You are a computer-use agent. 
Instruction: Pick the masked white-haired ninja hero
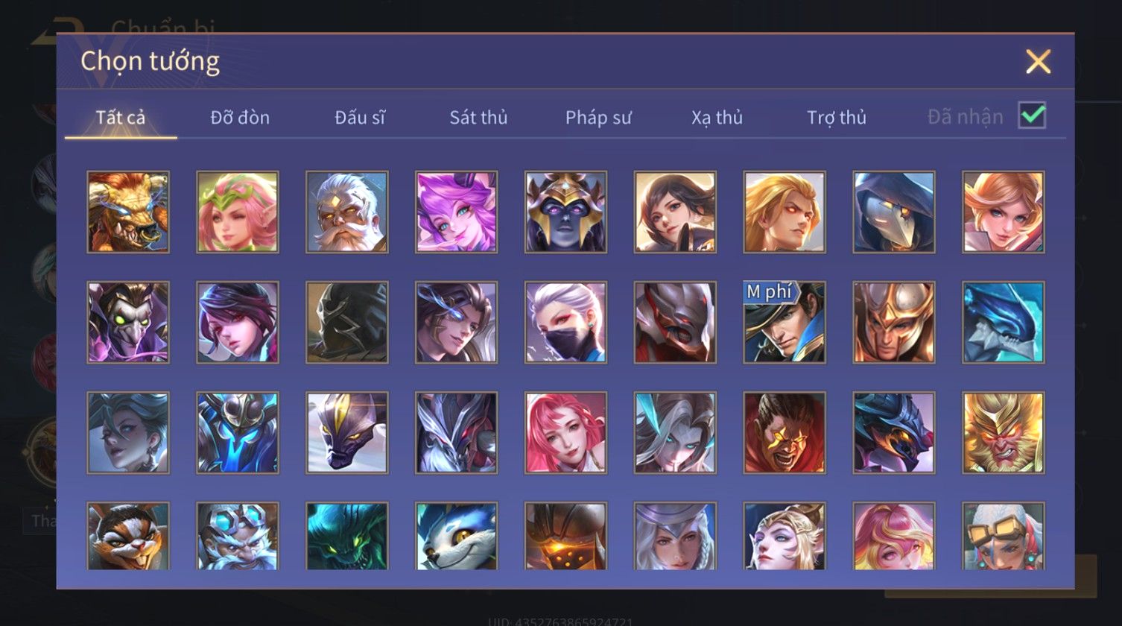tap(565, 322)
